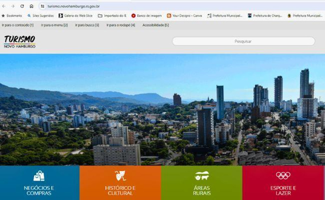
Task: Open the 'Importado do IE' bookmarks folder
Action: (x=112, y=15)
